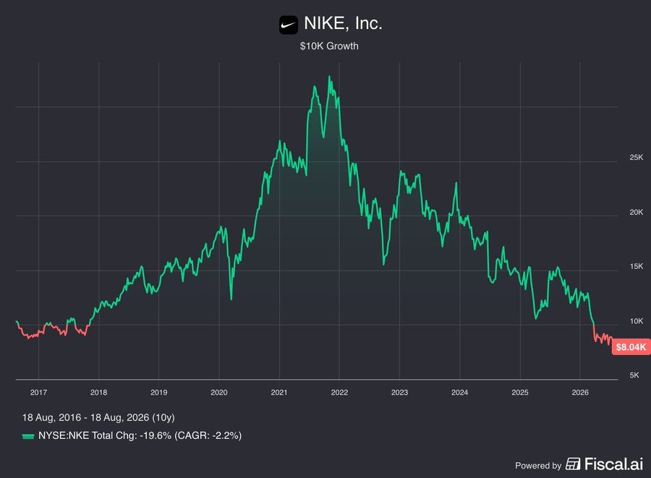Click the 2020 x-axis label
651x478 pixels.
[219, 393]
